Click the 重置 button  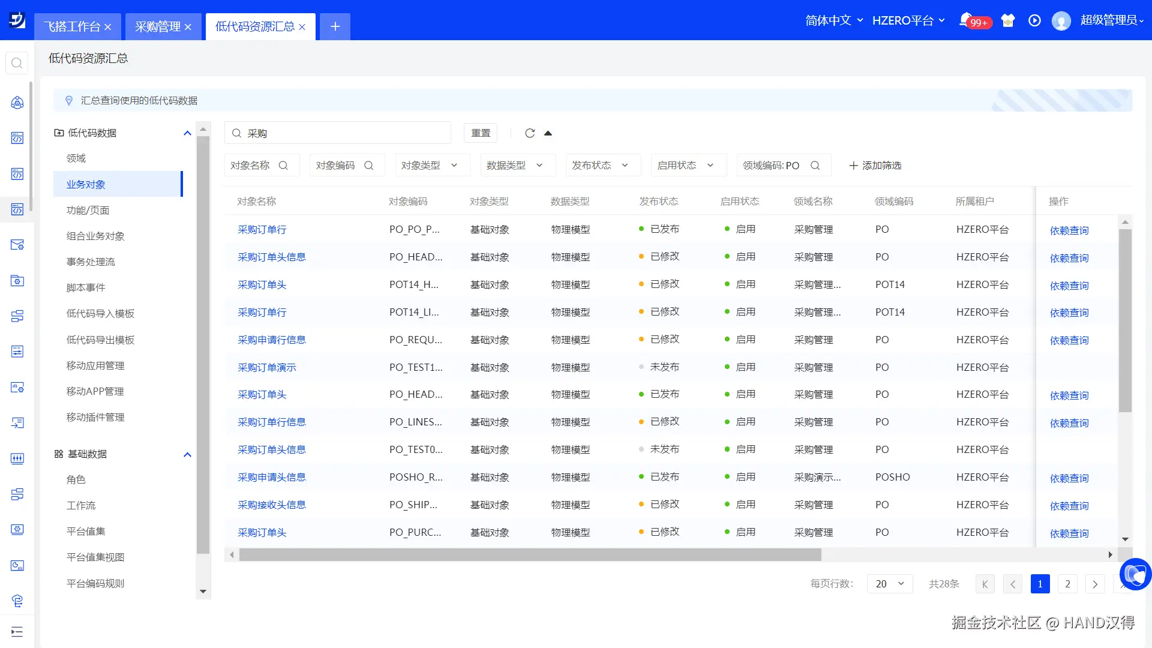(x=480, y=133)
